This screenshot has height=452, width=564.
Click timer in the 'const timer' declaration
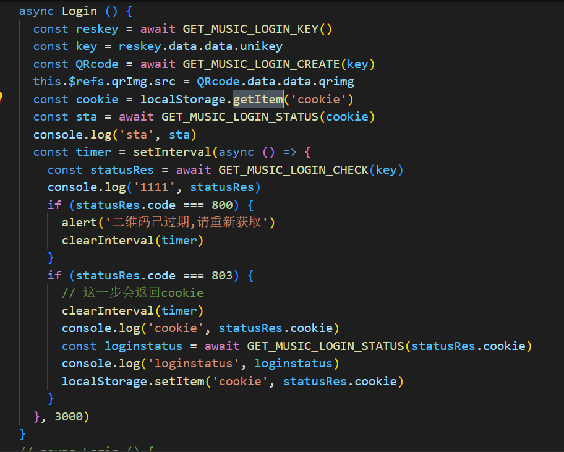pos(93,152)
